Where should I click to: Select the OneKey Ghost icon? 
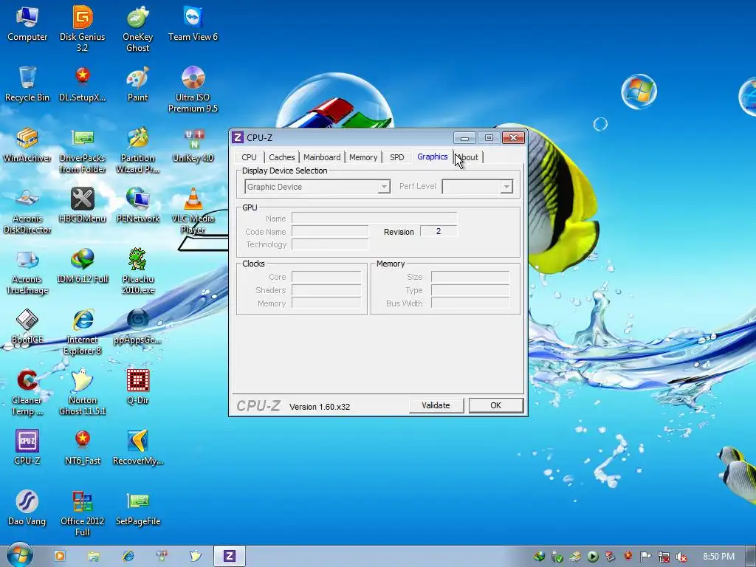(138, 28)
